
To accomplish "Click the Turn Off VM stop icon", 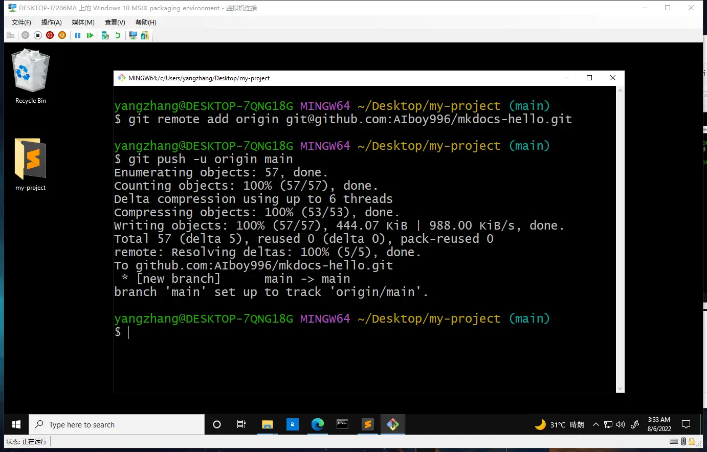I will [x=37, y=35].
